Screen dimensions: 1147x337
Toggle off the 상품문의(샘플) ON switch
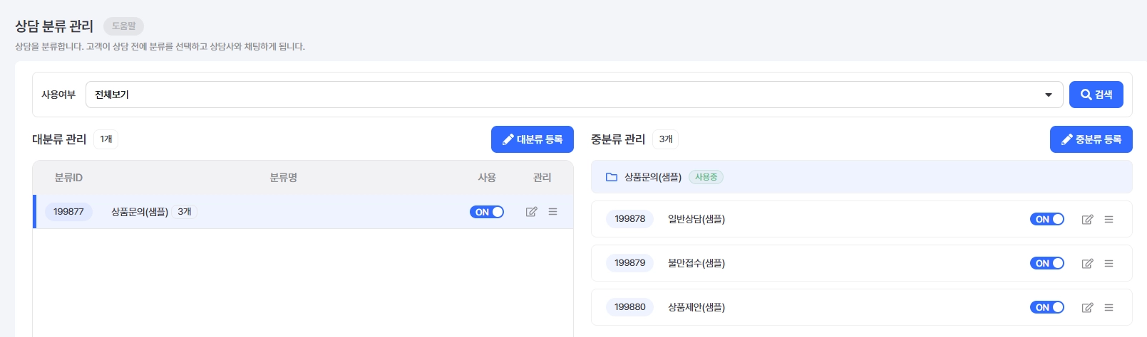click(x=487, y=212)
